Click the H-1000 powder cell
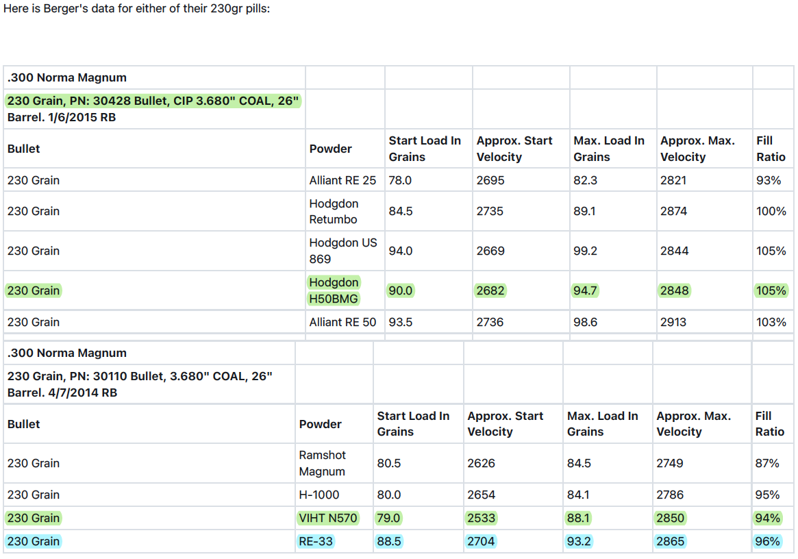 [319, 495]
